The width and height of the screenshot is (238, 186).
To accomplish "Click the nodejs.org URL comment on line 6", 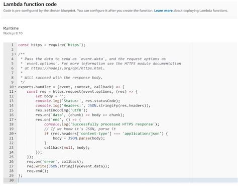I will (63, 68).
